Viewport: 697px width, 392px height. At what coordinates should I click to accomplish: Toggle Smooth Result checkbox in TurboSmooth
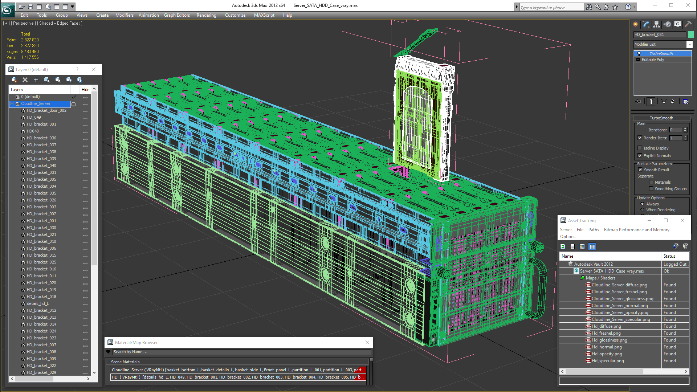[640, 170]
